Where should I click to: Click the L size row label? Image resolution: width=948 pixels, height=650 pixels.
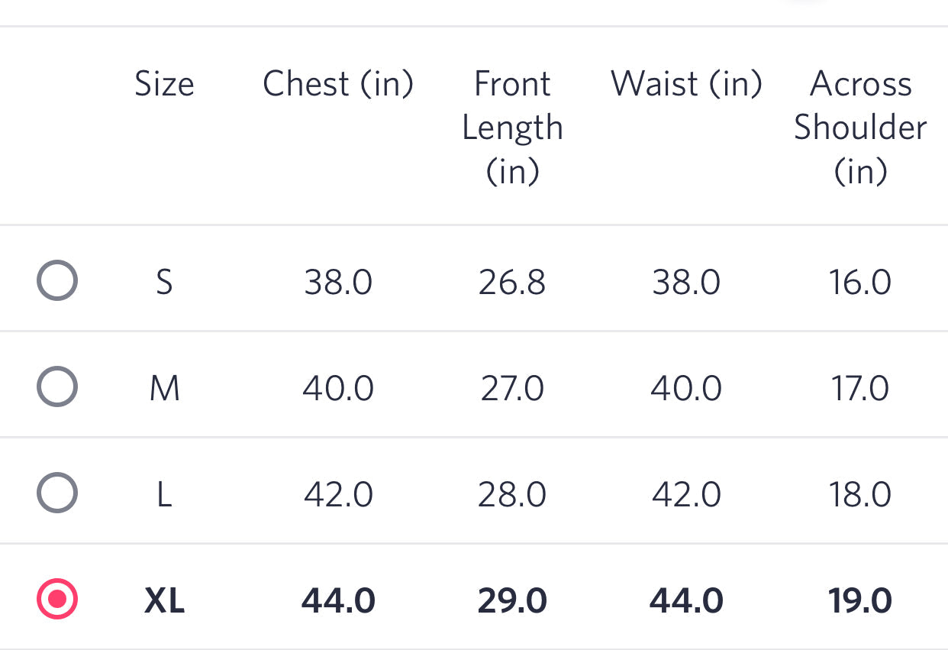tap(164, 494)
